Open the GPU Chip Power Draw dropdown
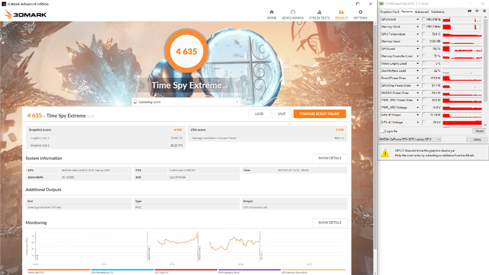The width and height of the screenshot is (489, 275). (417, 85)
